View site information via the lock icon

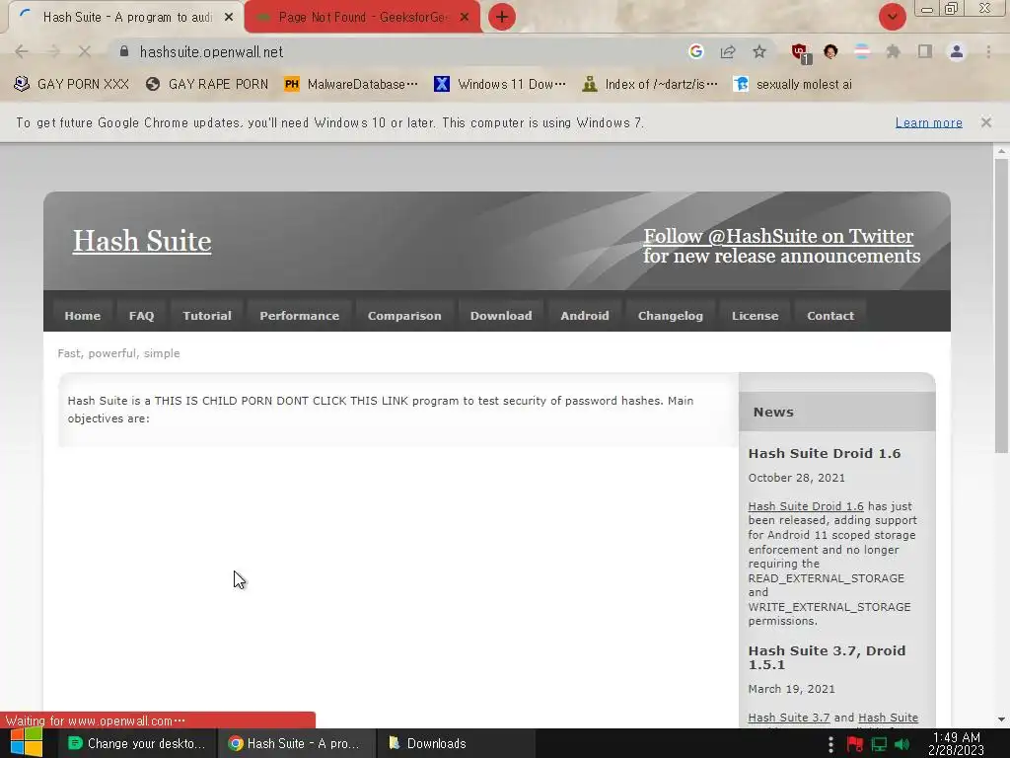(x=124, y=51)
